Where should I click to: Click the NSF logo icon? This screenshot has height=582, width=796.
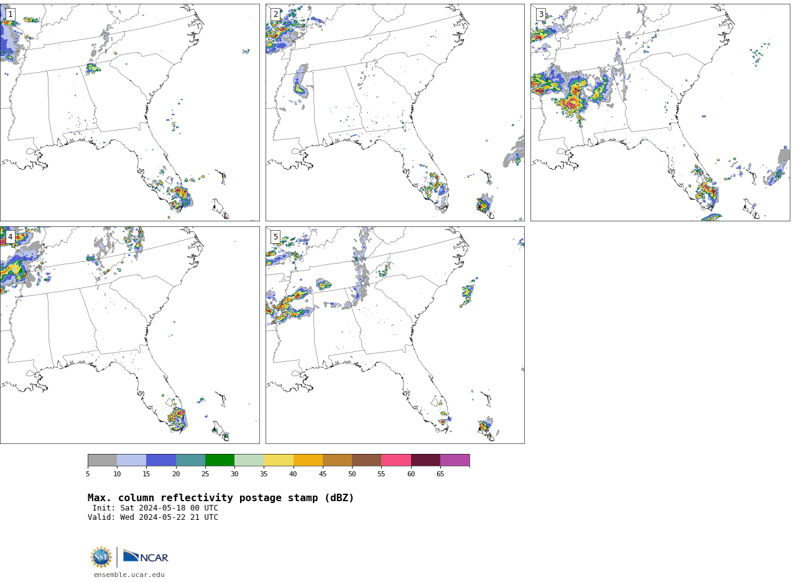click(101, 557)
